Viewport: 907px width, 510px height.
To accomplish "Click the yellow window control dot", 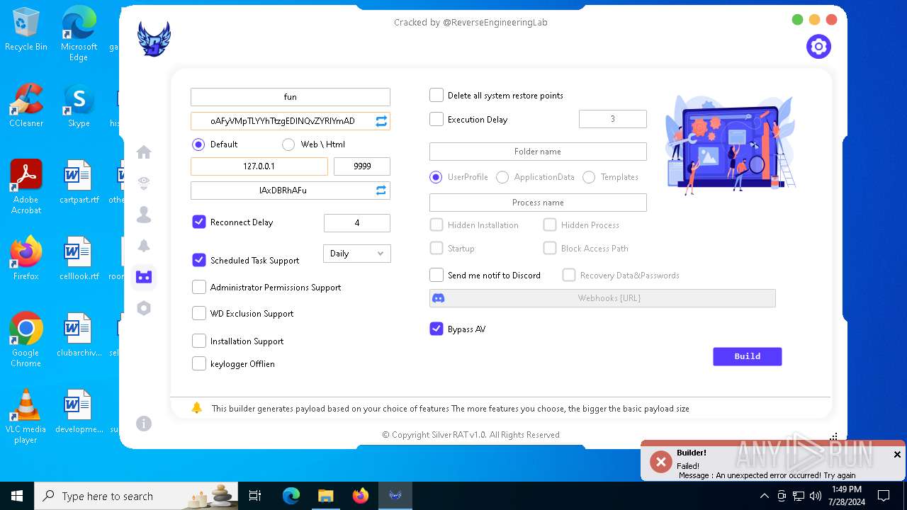I will [814, 20].
